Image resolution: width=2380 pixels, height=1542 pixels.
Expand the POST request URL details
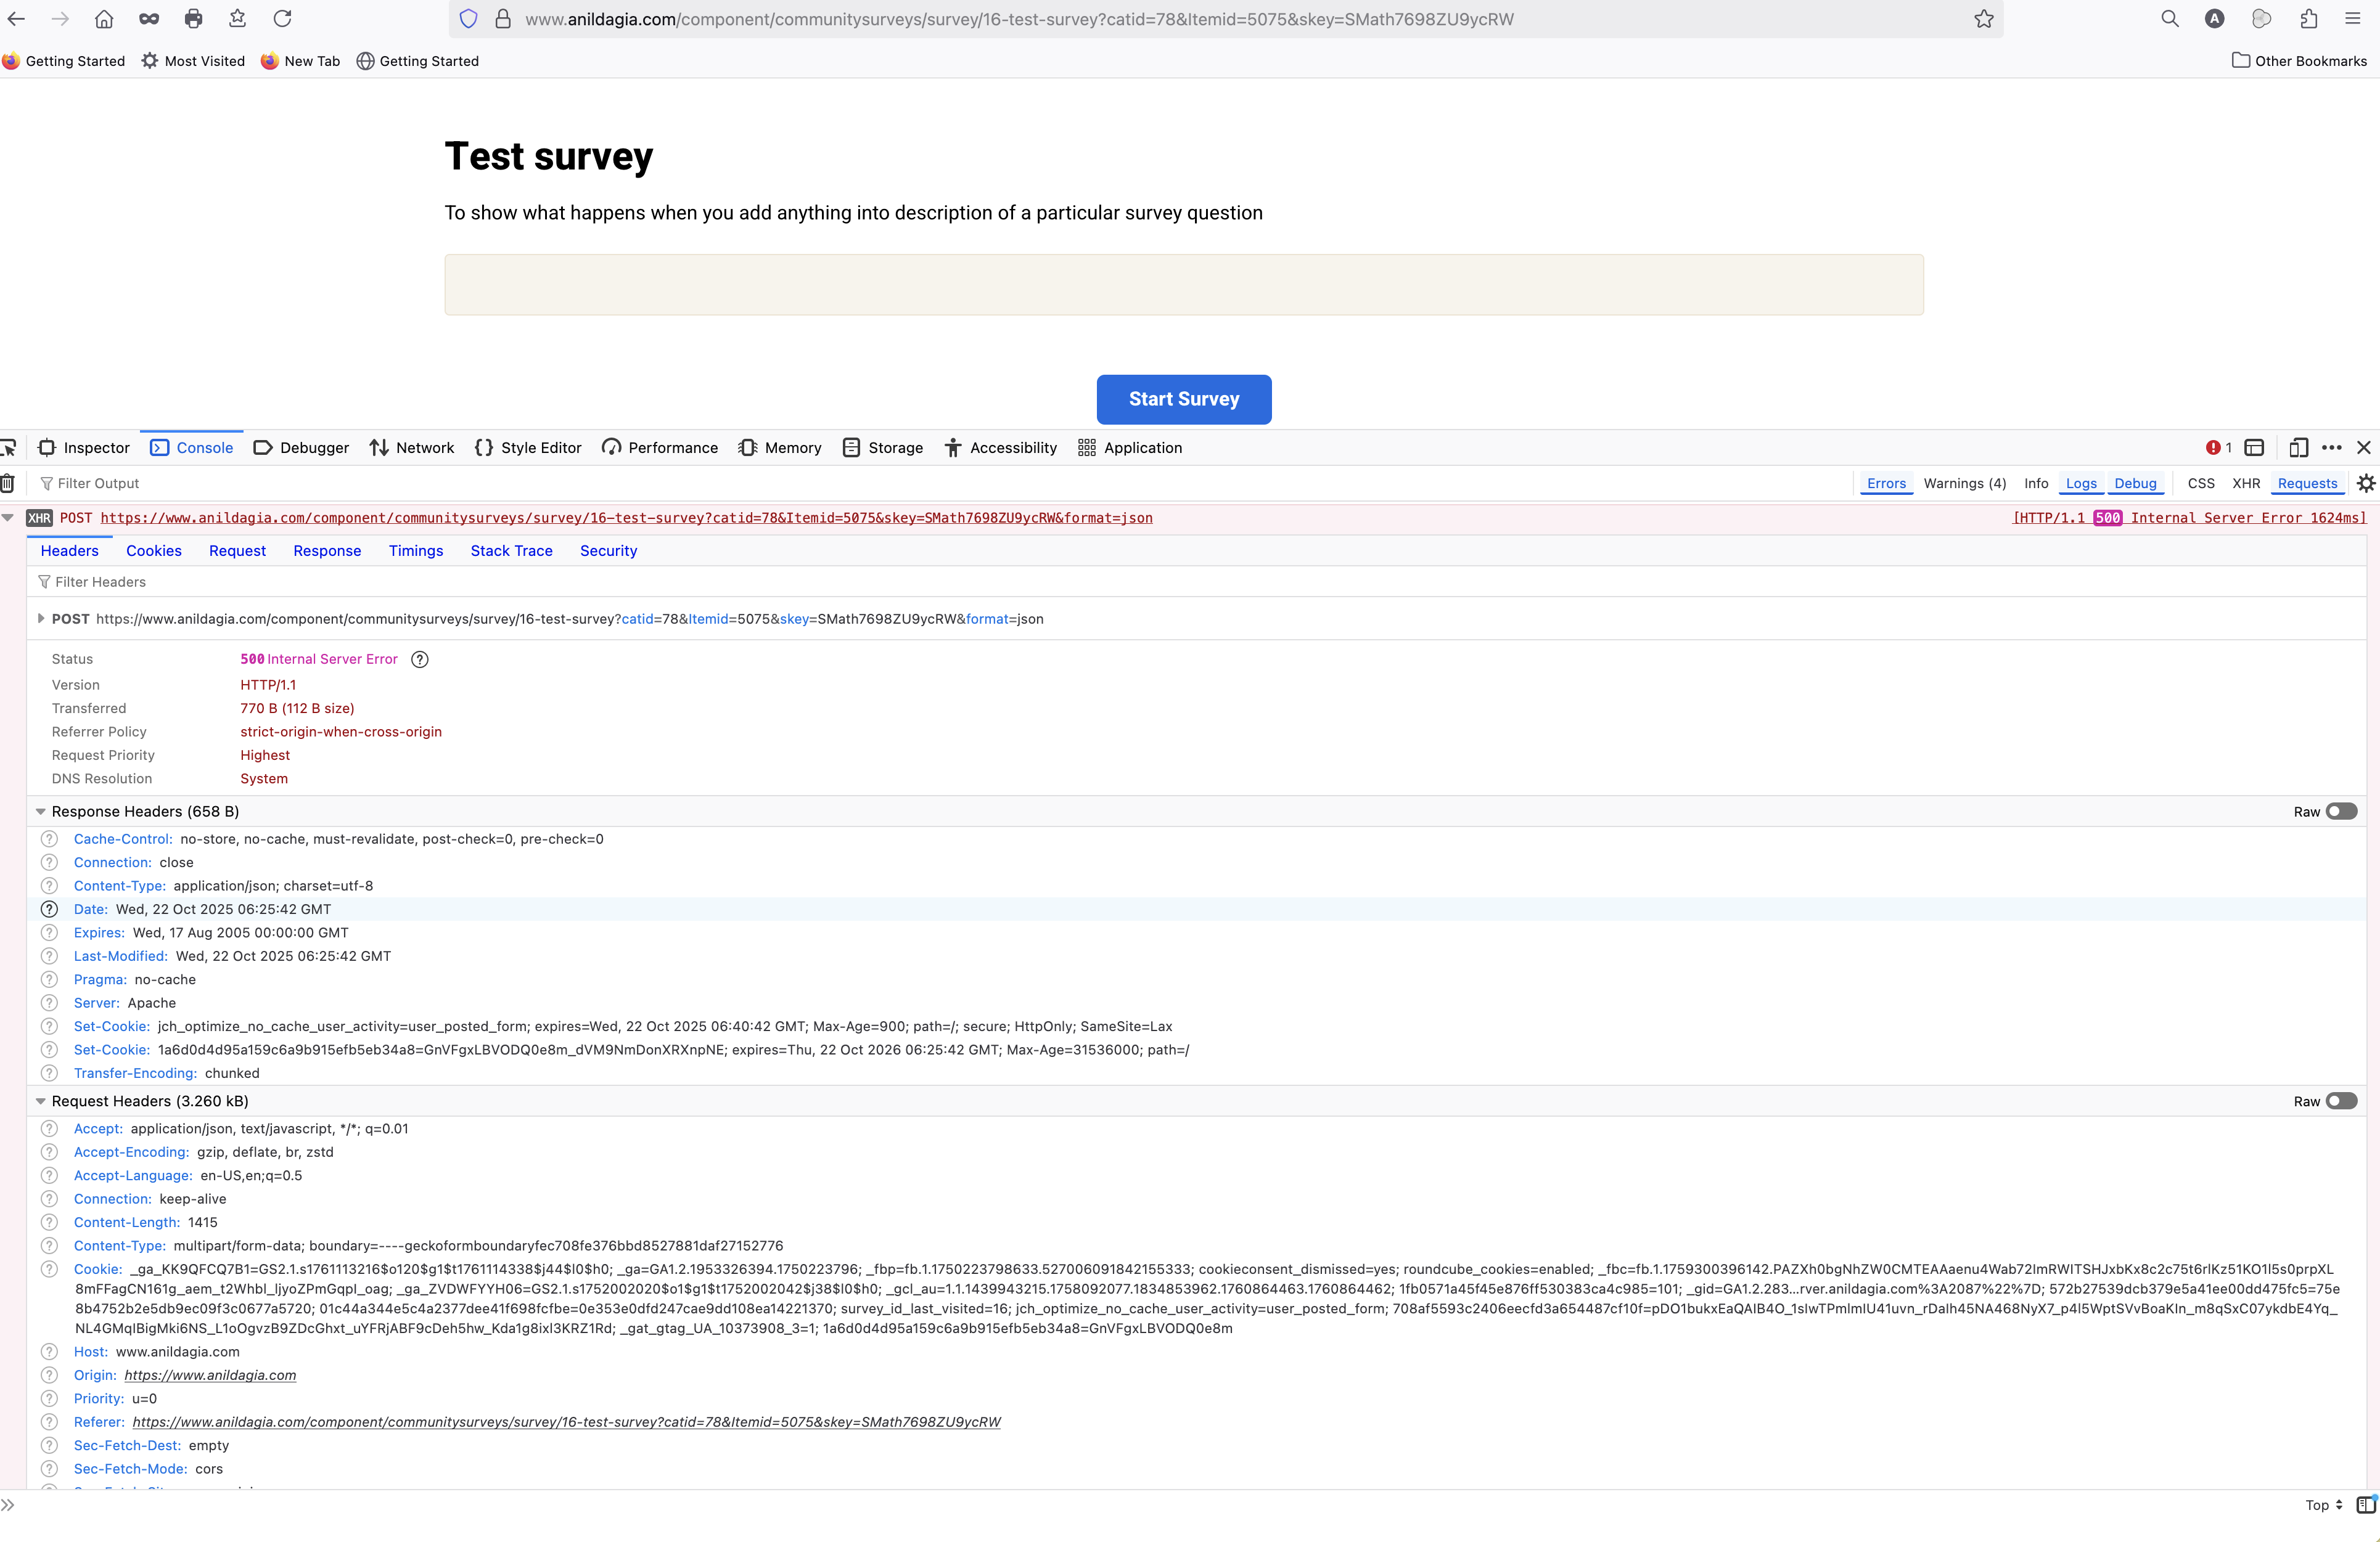click(x=41, y=619)
